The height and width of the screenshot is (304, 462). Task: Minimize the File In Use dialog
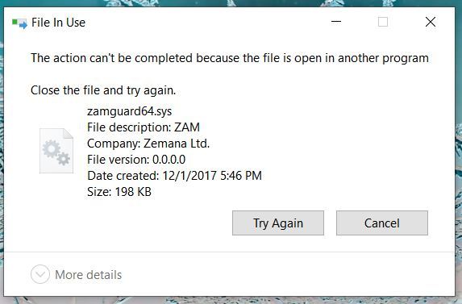(336, 22)
